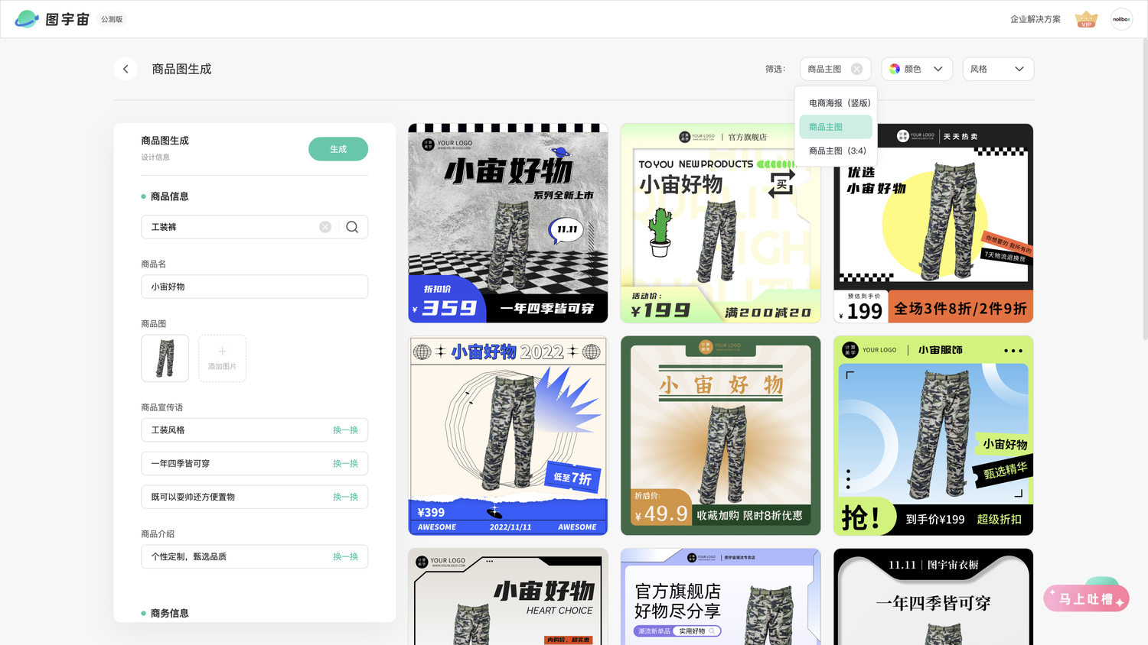The height and width of the screenshot is (645, 1148).
Task: Select the ¥359 checkerboard template
Action: pos(508,223)
